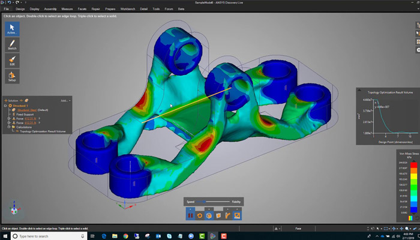
Task: Click the orange streamline/curve result icon
Action: coord(227,215)
